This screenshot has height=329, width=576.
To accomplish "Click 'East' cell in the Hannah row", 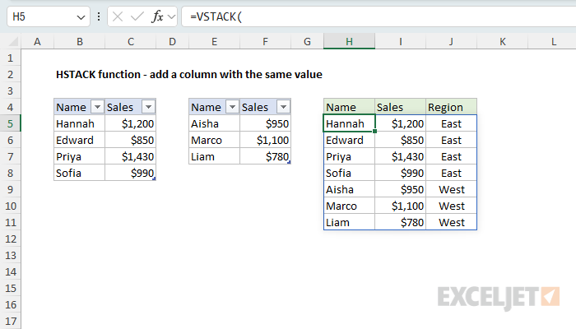I will click(x=451, y=123).
